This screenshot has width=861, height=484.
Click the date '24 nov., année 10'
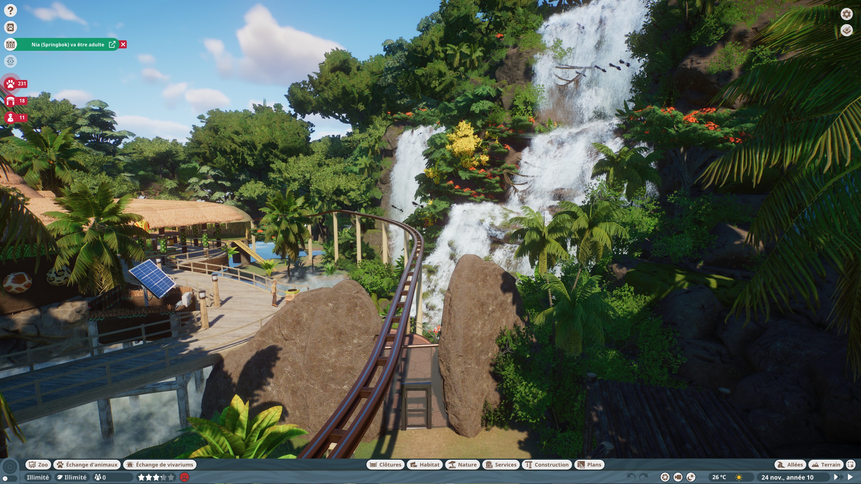787,477
